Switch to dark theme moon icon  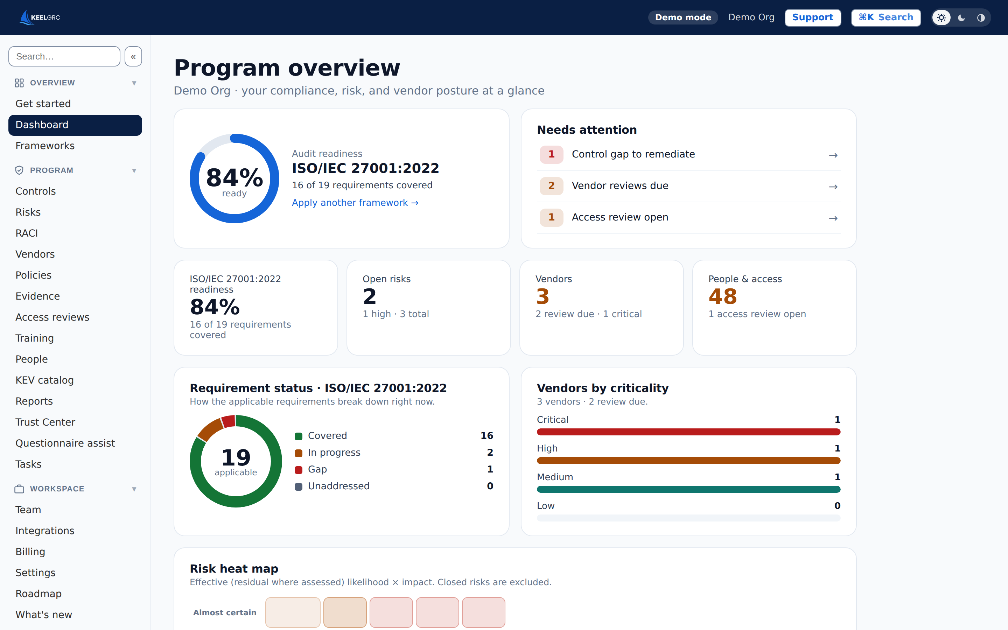coord(961,17)
